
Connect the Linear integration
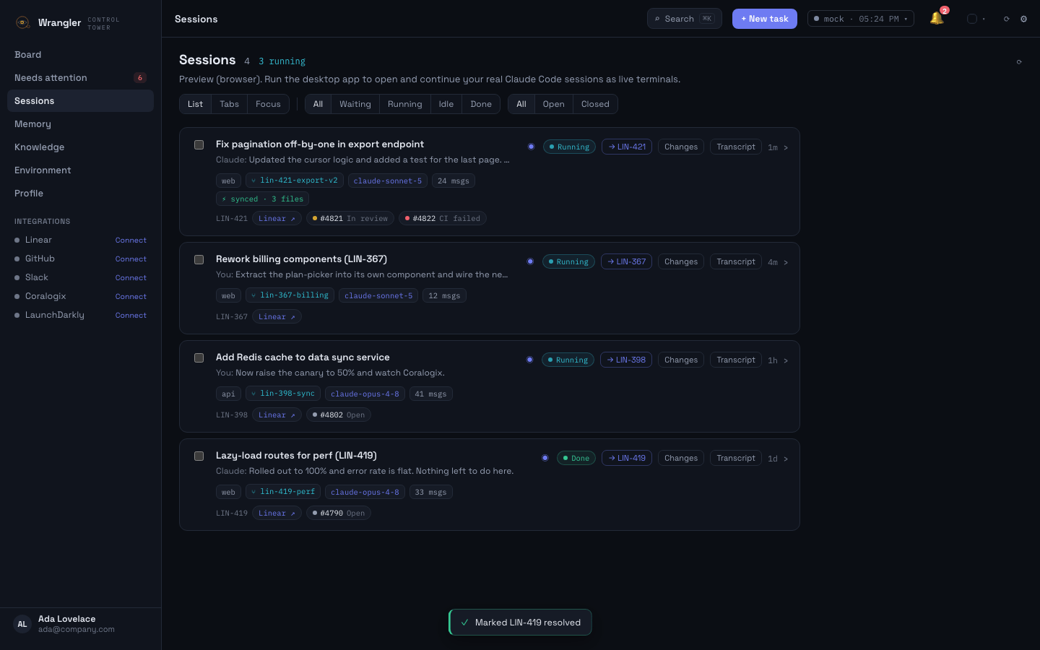click(x=131, y=240)
